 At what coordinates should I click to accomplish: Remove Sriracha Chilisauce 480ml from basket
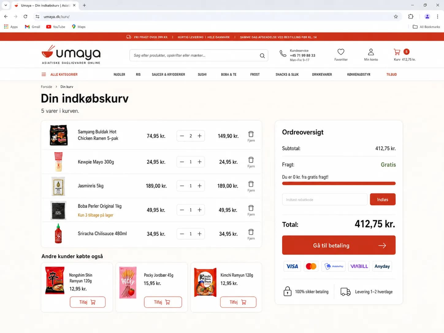pyautogui.click(x=251, y=234)
